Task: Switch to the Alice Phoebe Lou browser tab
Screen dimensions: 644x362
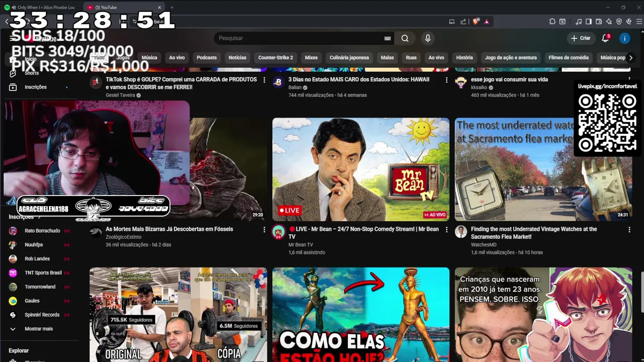Action: (43, 8)
